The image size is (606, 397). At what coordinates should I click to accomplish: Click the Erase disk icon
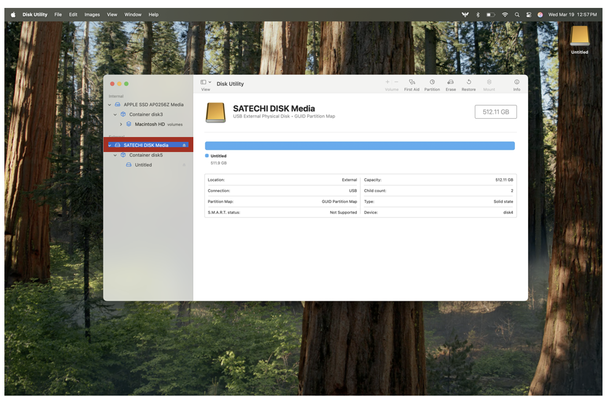point(451,82)
